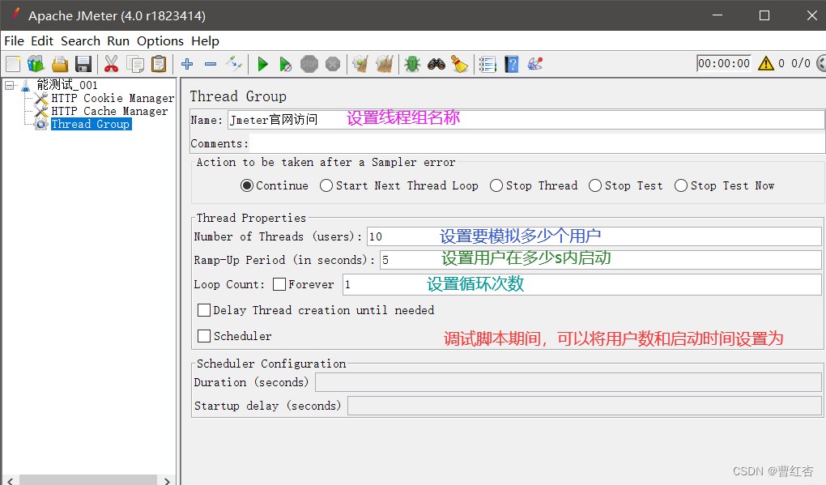
Task: Check Delay Thread creation until needed
Action: coord(204,309)
